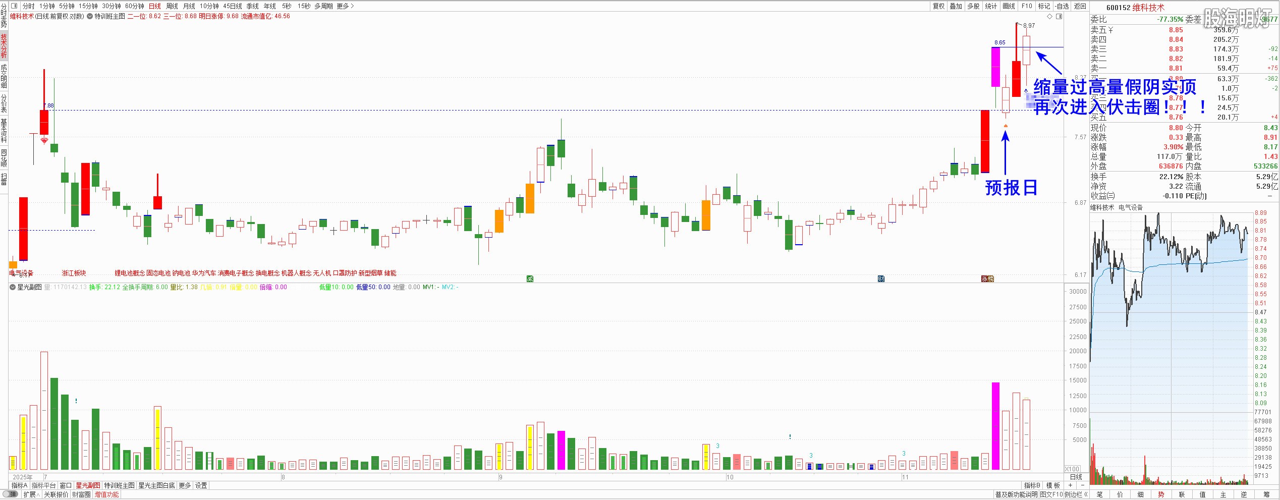Expand the 星光副图 indicator selector
This screenshot has width=1280, height=500.
(x=13, y=287)
